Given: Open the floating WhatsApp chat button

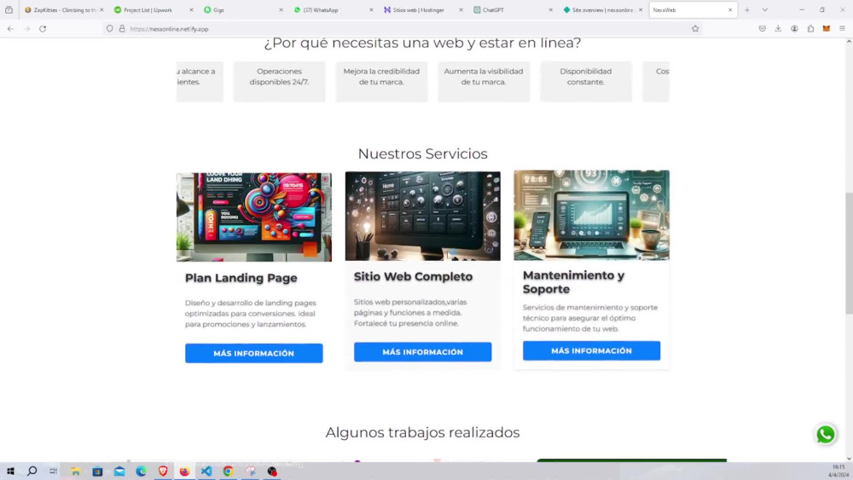Looking at the screenshot, I should [x=826, y=434].
